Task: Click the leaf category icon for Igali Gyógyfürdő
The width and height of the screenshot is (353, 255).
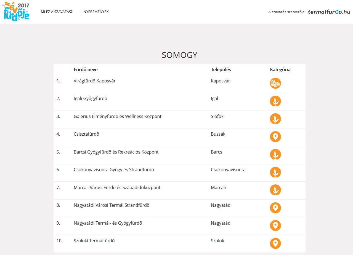Action: [x=275, y=101]
